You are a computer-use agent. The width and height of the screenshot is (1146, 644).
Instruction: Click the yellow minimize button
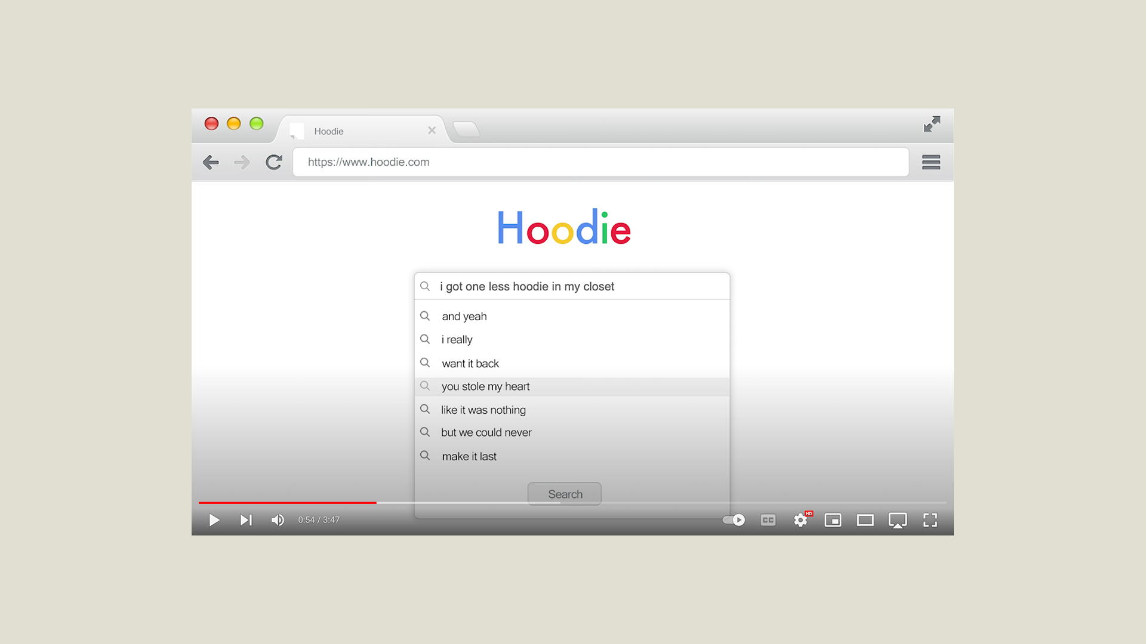(x=234, y=123)
